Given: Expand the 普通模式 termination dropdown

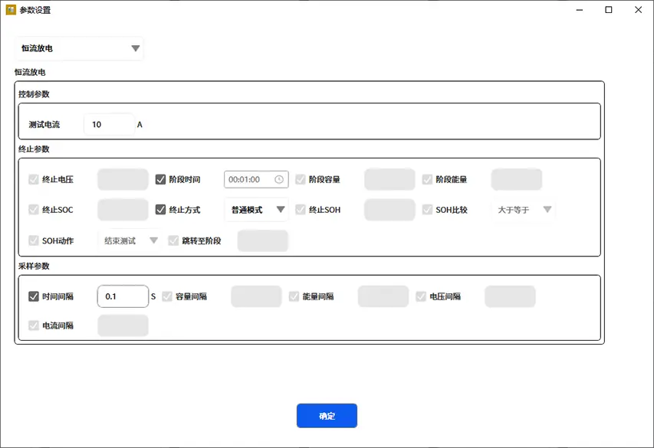Looking at the screenshot, I should tap(256, 210).
